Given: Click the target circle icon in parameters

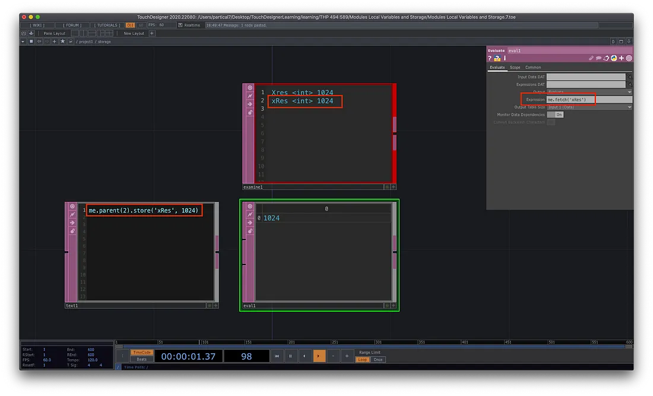Looking at the screenshot, I should click(x=629, y=58).
